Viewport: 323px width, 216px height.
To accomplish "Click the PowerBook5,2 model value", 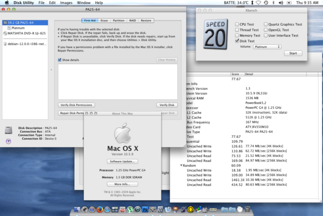I will 256,103.
